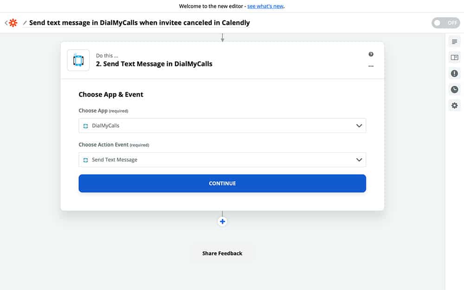Click the DialMyCalls app icon in step header
Viewport: 464px width, 290px height.
(78, 60)
